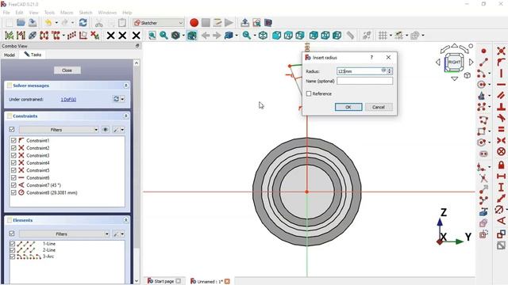Toggle Constraint7 (45°) checkbox
Screen dimensions: 508x285
pyautogui.click(x=13, y=185)
